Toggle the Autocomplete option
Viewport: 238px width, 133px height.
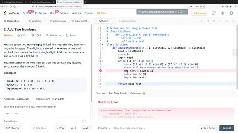click(x=127, y=21)
